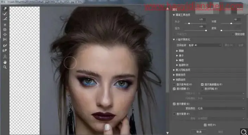This screenshot has height=135, width=248.
Task: Open the 选择脸部 face dropdown
Action: (x=205, y=45)
